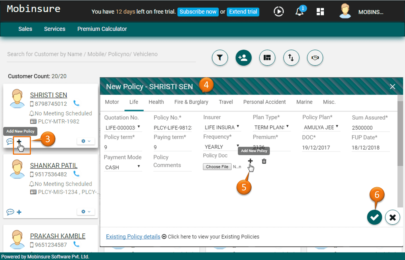The width and height of the screenshot is (405, 260).
Task: Click Choose File for Policy Doc
Action: pos(217,167)
